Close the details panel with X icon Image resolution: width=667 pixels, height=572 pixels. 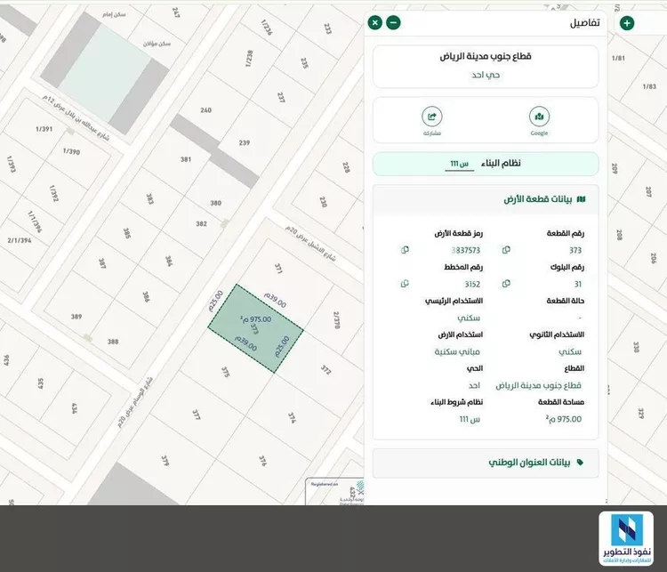374,22
